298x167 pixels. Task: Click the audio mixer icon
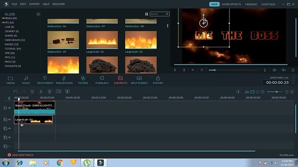click(x=247, y=92)
